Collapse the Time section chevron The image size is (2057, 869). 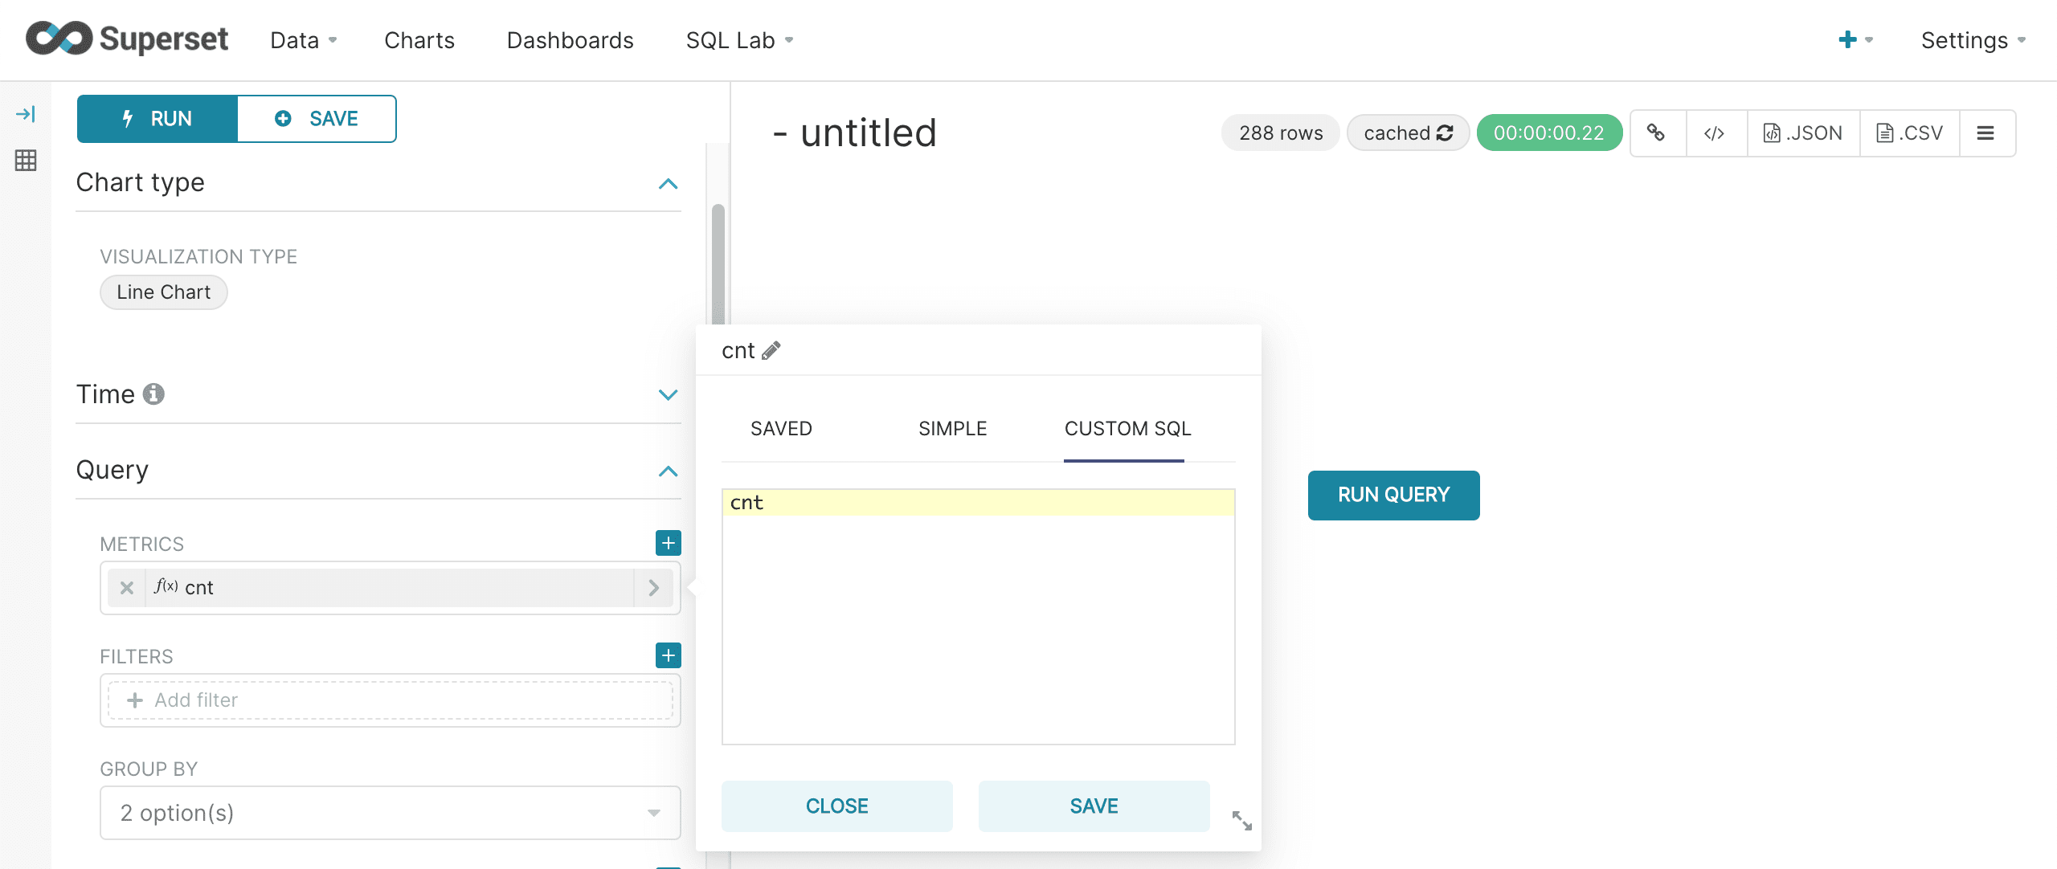point(669,394)
